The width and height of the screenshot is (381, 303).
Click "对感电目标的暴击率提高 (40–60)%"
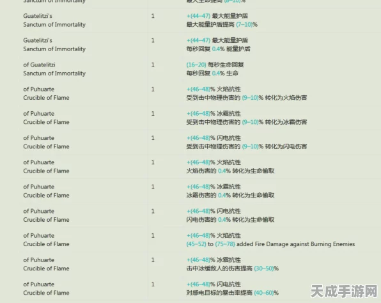(x=233, y=293)
